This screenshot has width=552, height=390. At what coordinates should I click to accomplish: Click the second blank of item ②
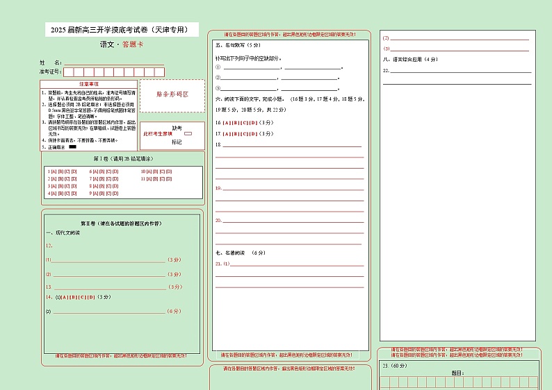coord(309,78)
